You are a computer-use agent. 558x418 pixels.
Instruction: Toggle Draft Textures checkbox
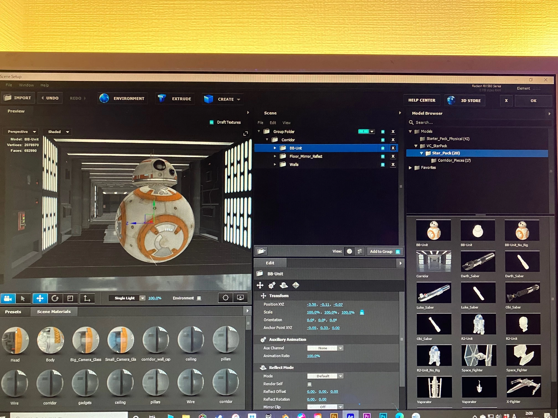(212, 122)
